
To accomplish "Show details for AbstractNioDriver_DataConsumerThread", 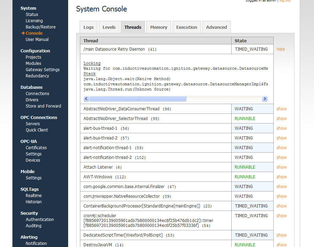I will (x=282, y=109).
